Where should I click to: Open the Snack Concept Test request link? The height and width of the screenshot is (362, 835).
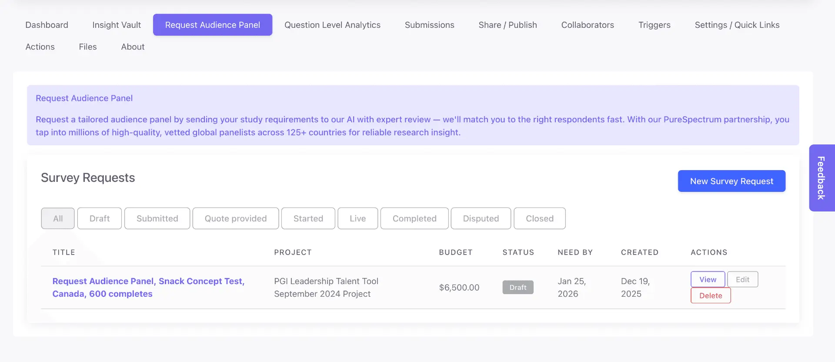(x=148, y=287)
